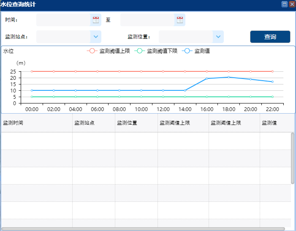Click the 10:00 x-axis label
The image size is (296, 231).
tap(141, 109)
